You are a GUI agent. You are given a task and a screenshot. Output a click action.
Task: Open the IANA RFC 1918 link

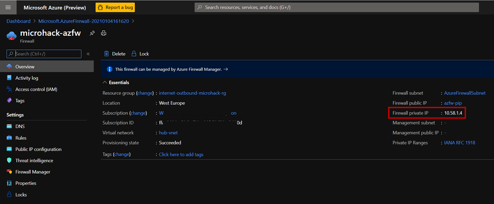point(459,143)
